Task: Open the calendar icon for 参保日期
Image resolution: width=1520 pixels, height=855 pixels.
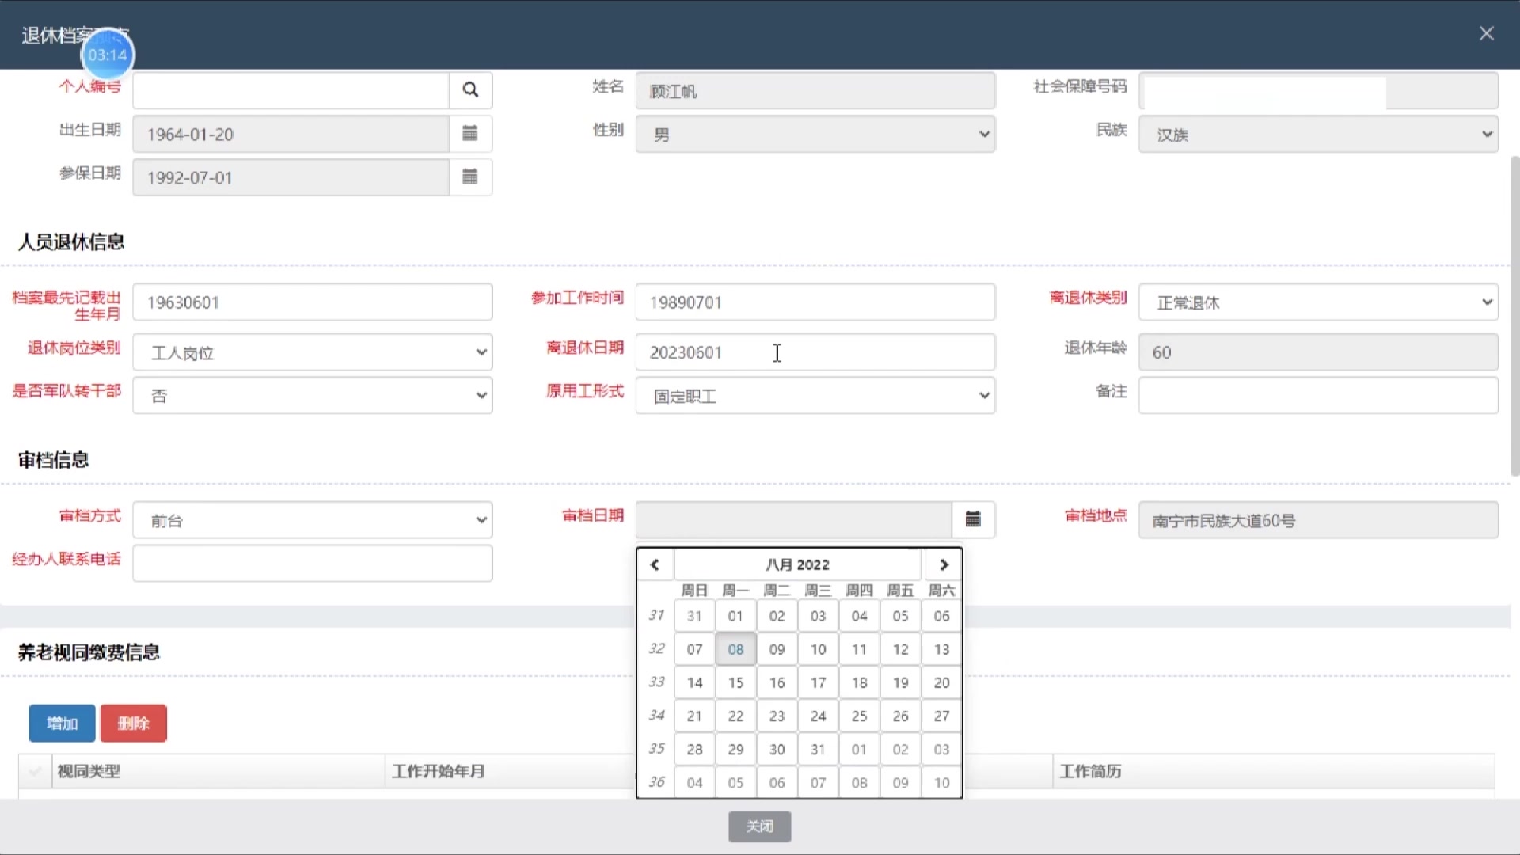Action: (x=470, y=177)
